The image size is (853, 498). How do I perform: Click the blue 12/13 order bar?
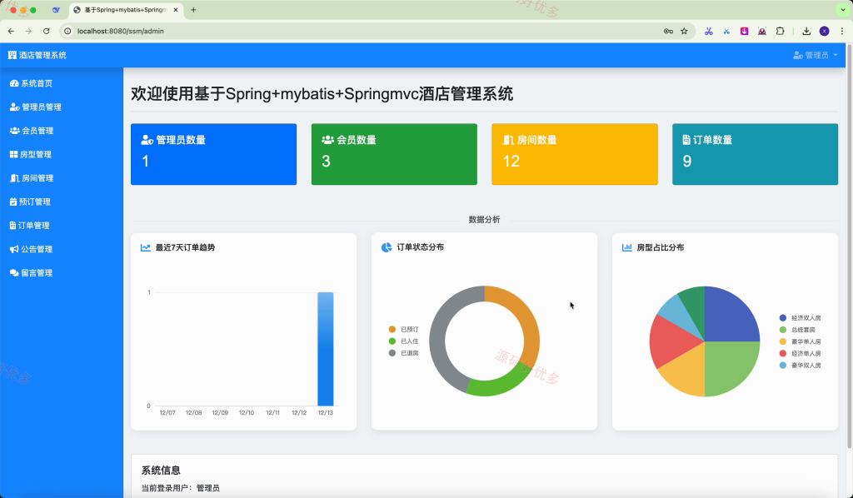coord(326,349)
